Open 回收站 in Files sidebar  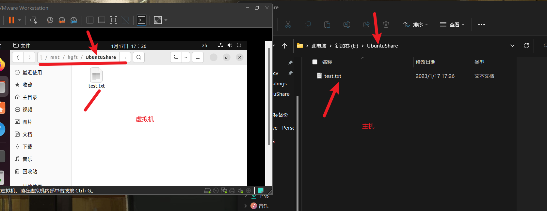pyautogui.click(x=41, y=172)
